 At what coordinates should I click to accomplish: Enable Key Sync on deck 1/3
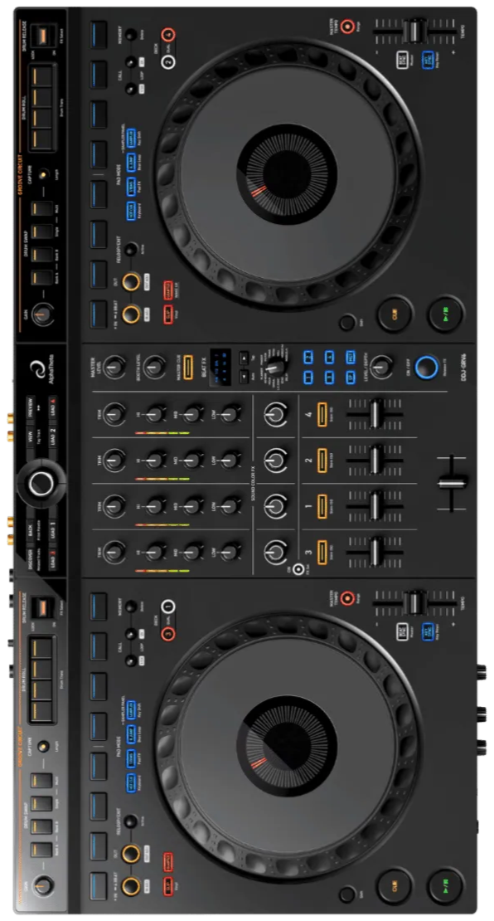[x=428, y=632]
